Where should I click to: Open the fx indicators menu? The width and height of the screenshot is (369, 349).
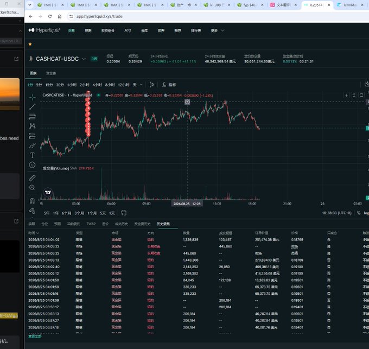pyautogui.click(x=169, y=85)
